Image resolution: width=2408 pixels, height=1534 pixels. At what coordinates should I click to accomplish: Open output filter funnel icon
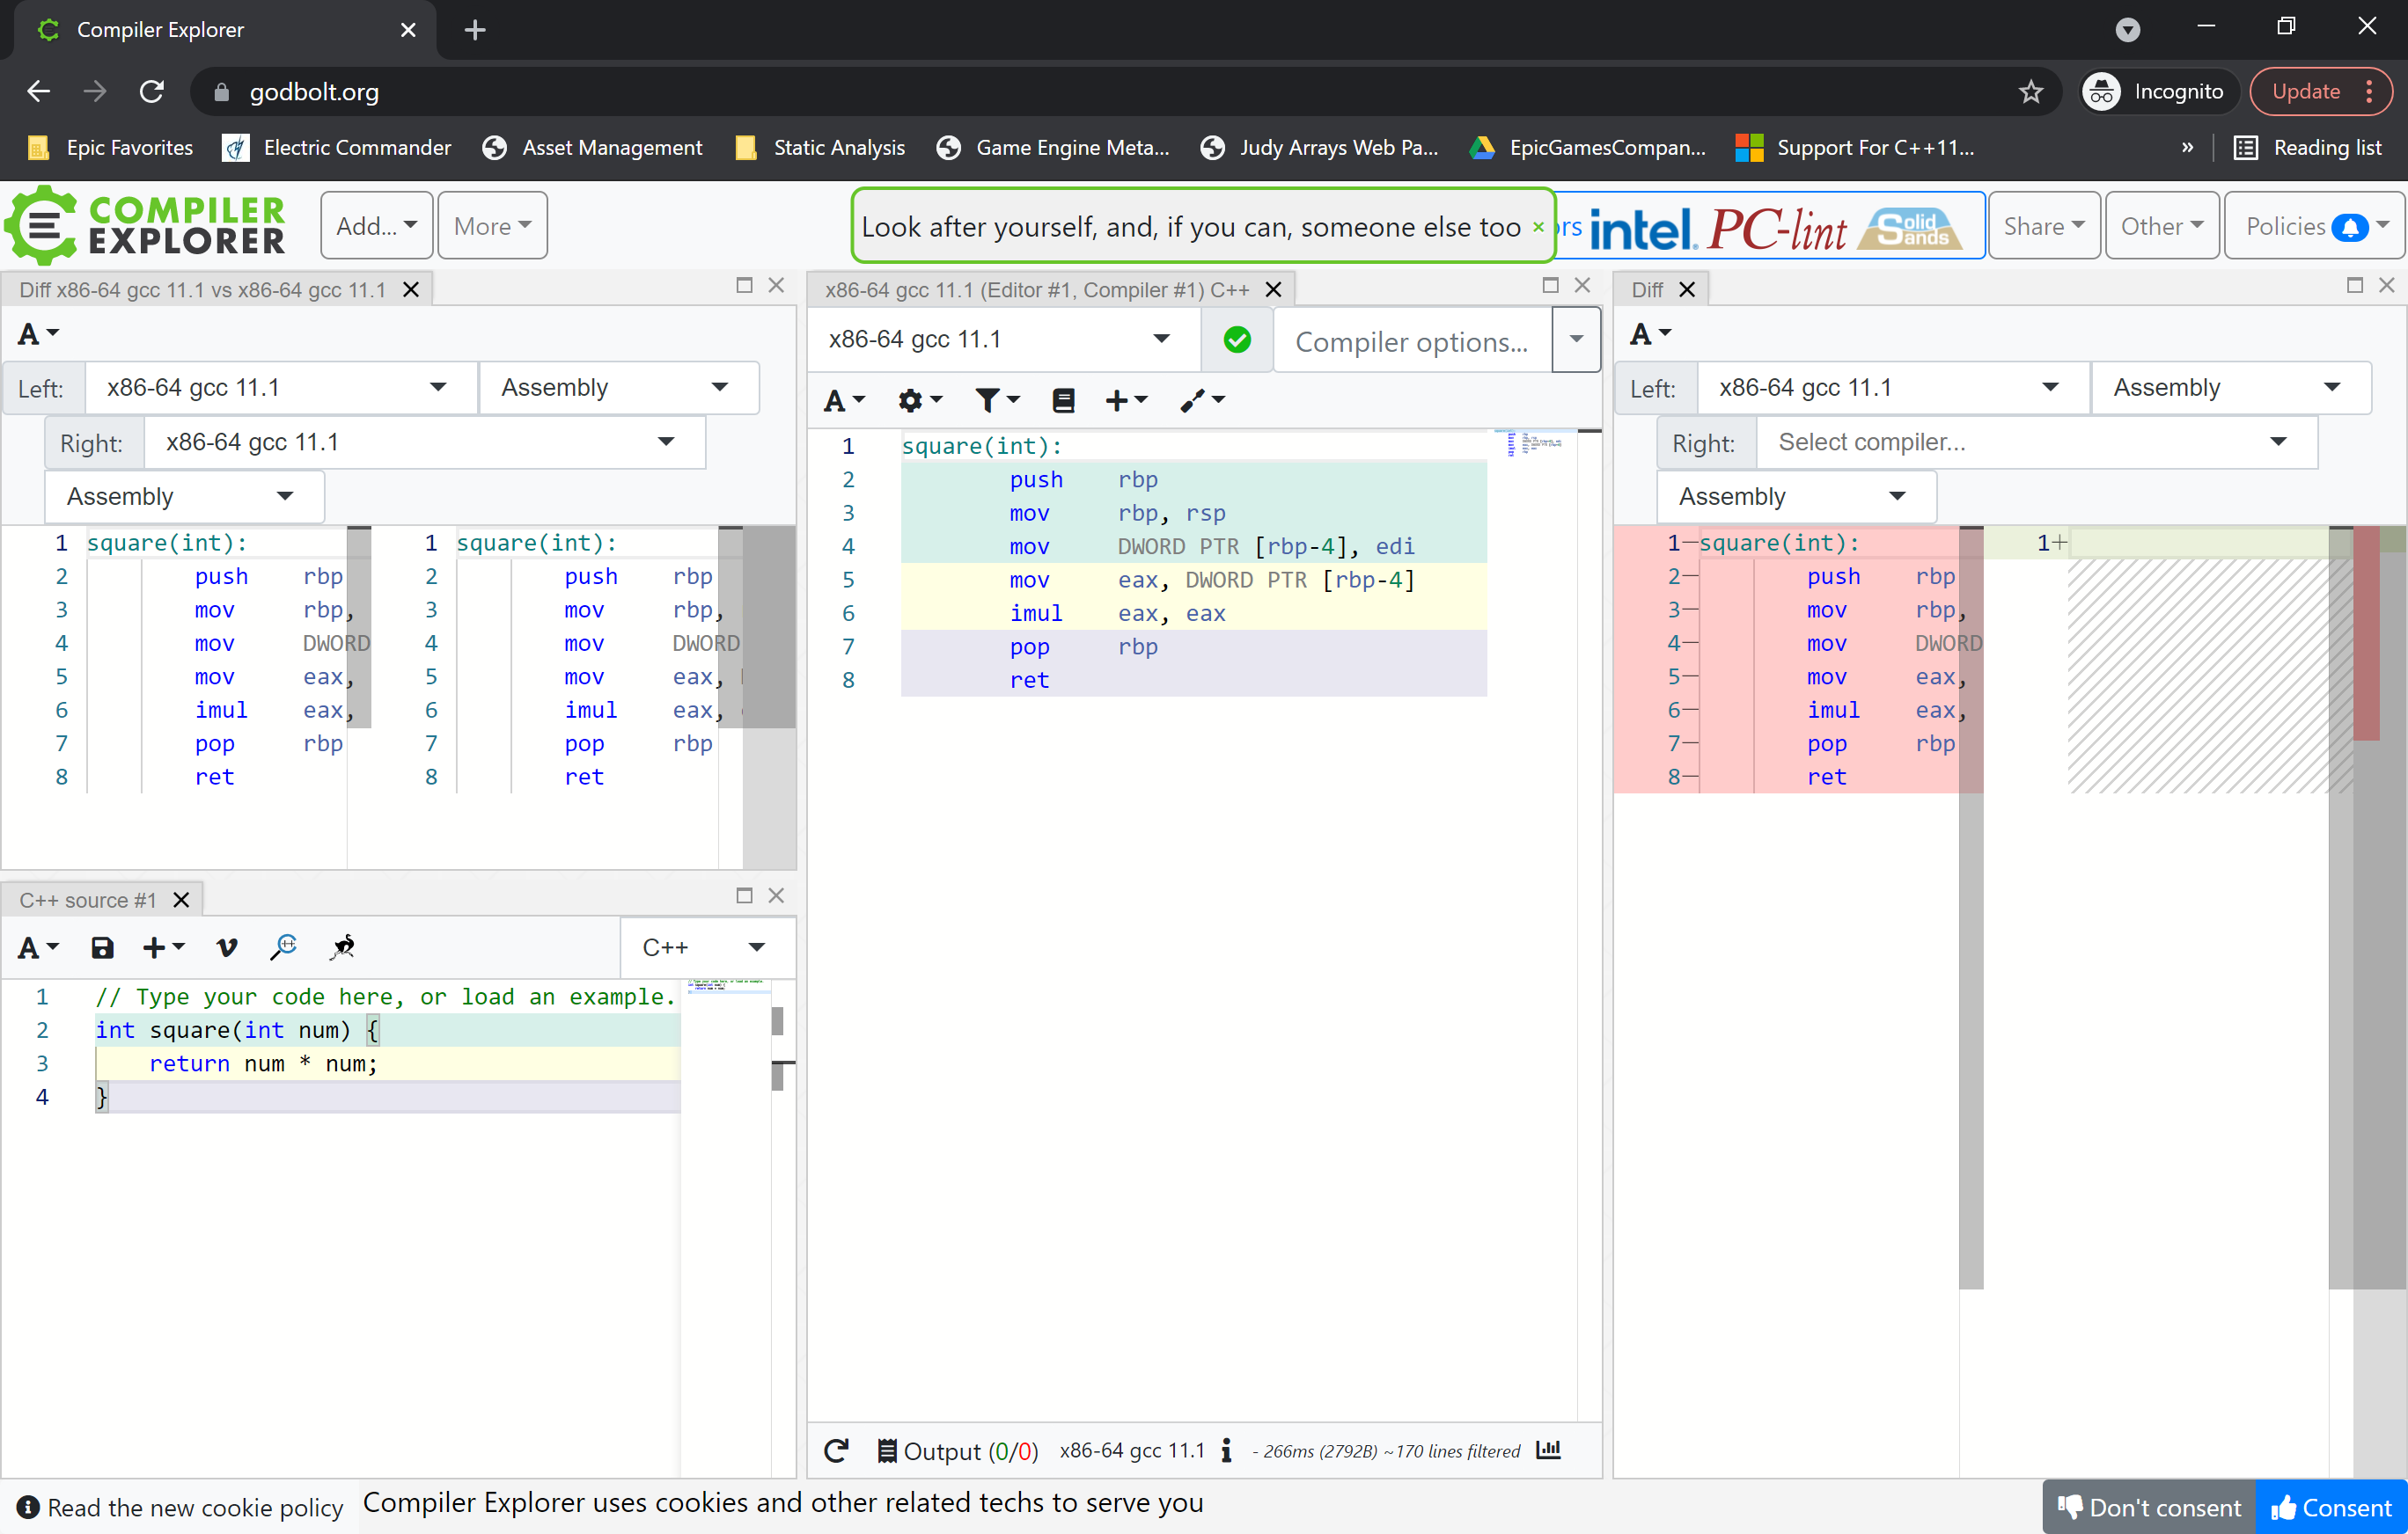point(989,399)
